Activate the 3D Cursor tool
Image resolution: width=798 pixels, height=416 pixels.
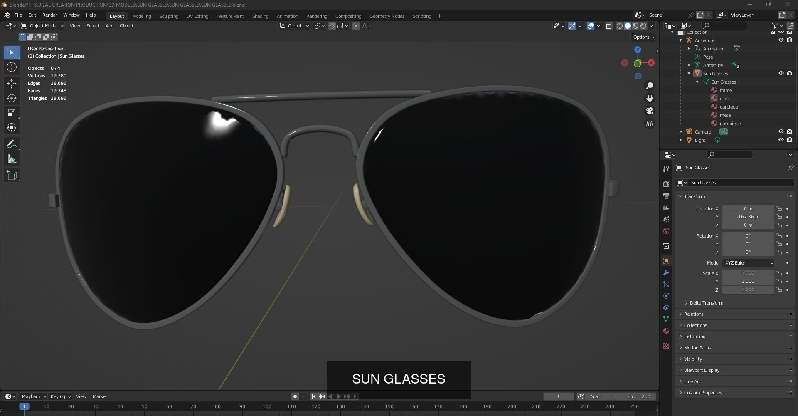[12, 67]
